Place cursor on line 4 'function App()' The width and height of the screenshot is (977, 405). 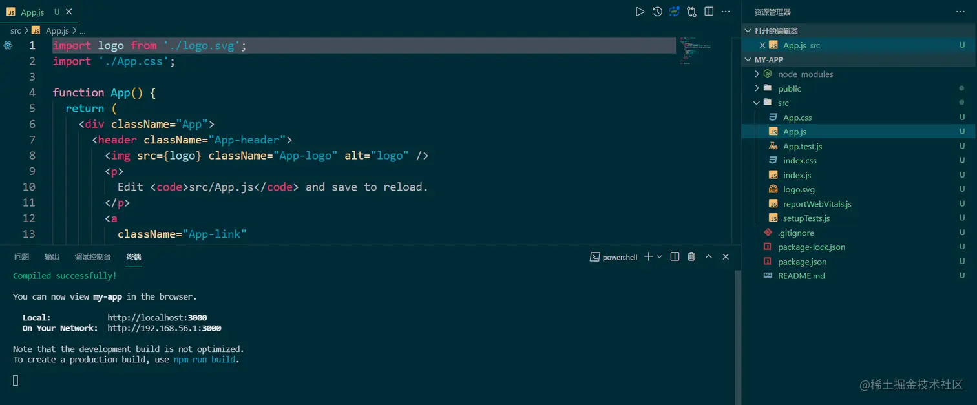click(x=104, y=92)
